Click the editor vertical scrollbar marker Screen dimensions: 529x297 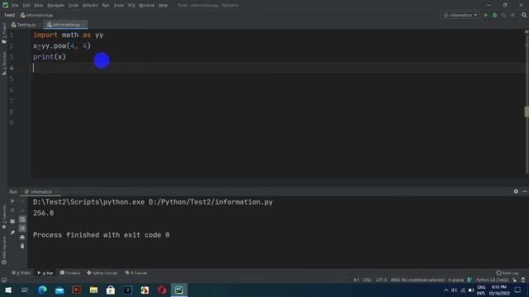coord(527,111)
